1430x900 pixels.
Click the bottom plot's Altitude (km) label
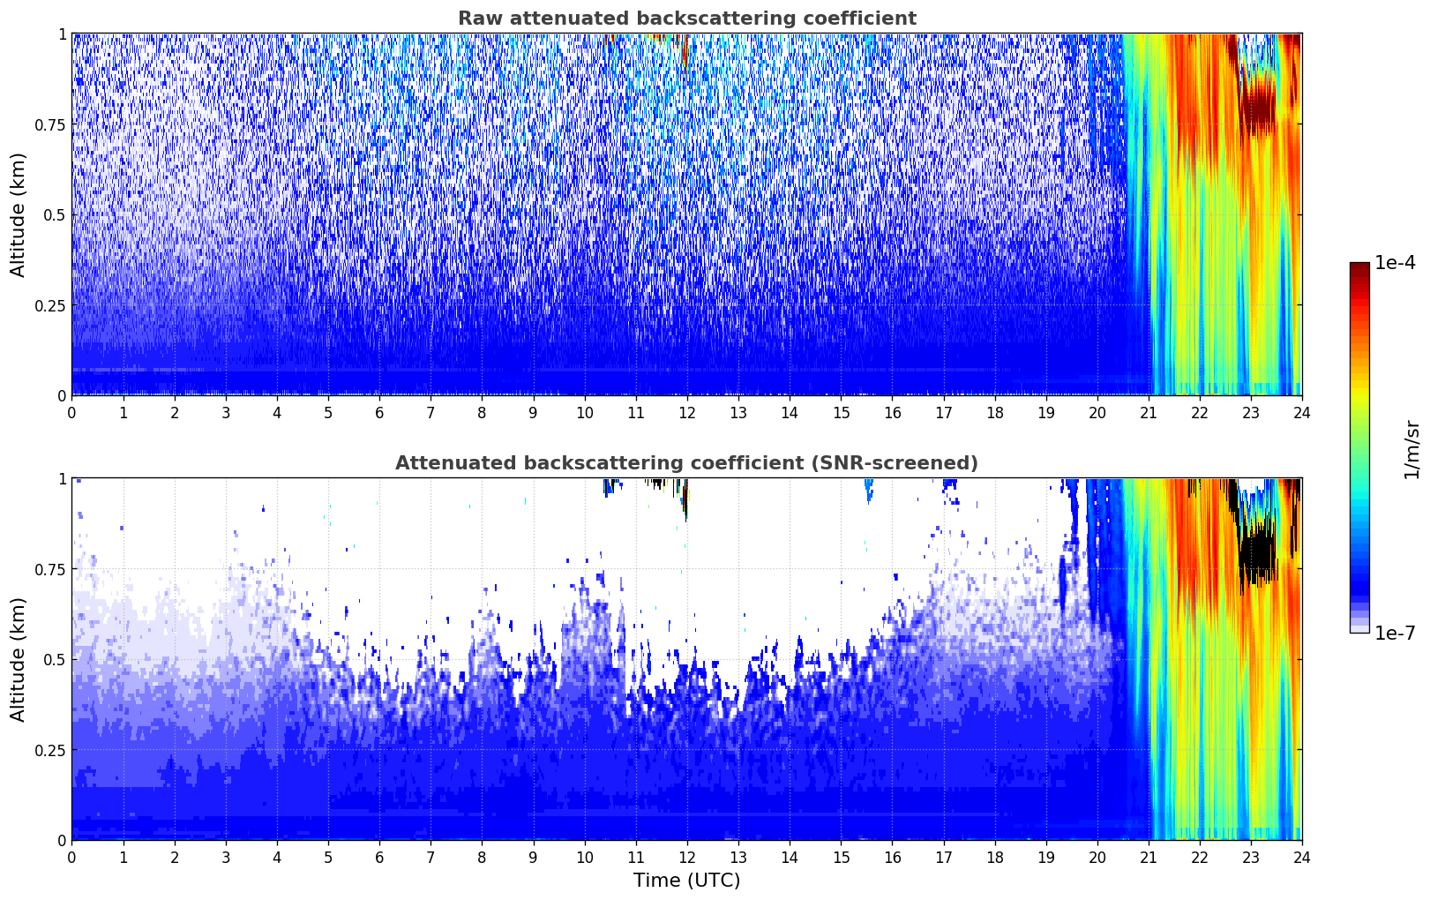coord(19,659)
